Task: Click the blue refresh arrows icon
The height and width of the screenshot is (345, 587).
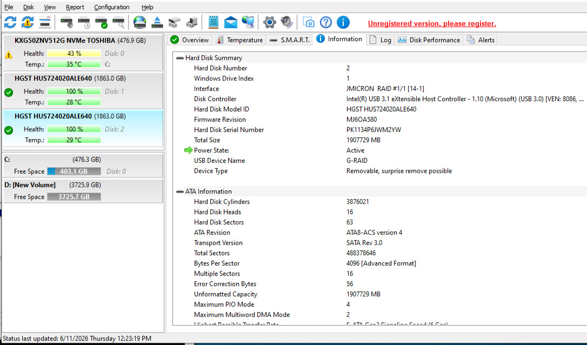Action: [10, 23]
